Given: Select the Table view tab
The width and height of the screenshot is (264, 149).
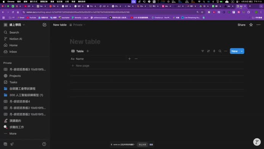Looking at the screenshot, I should click(x=77, y=51).
